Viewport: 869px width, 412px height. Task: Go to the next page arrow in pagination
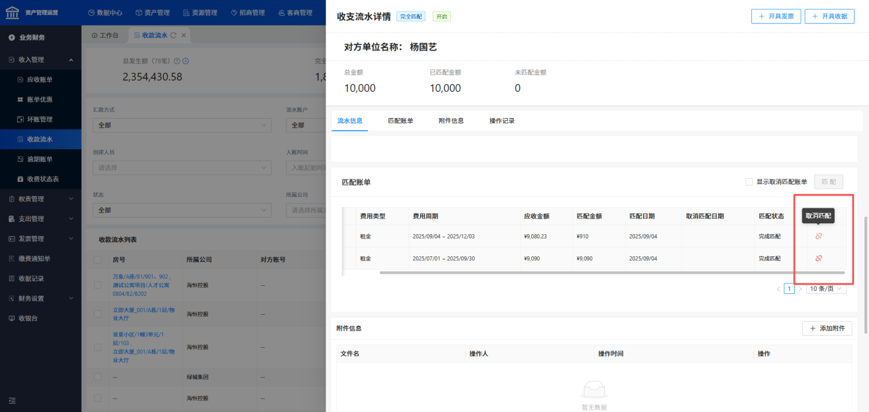(800, 289)
